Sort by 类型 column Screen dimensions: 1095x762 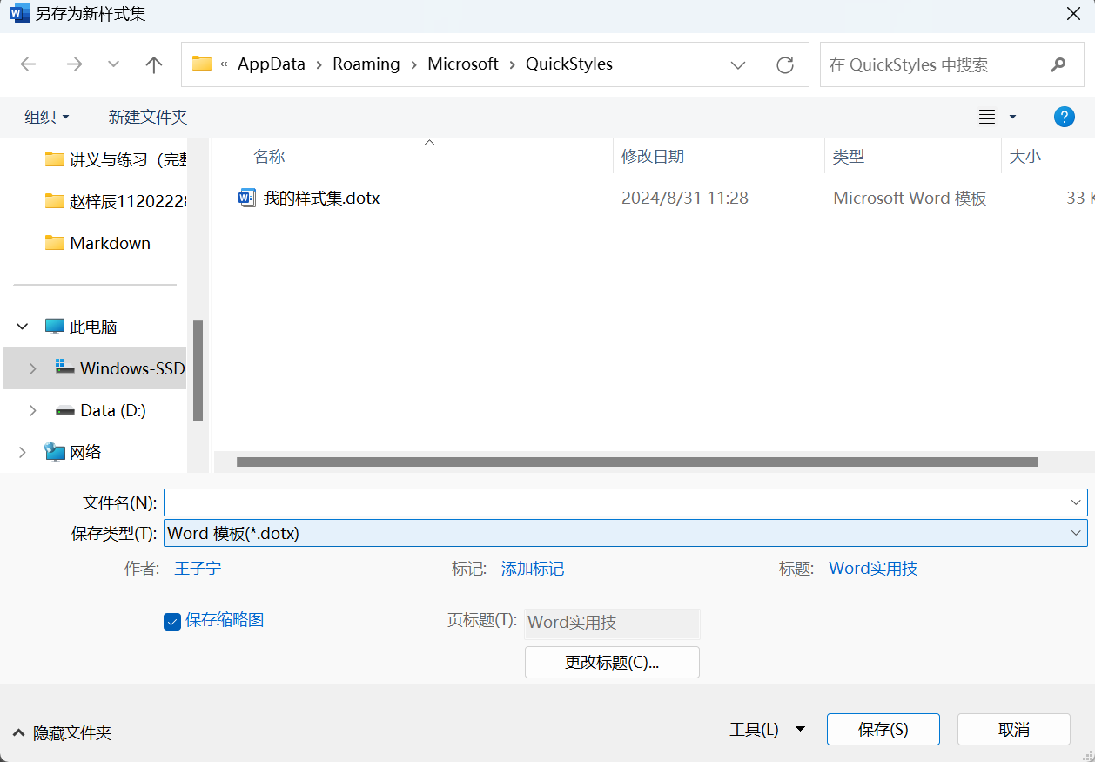pyautogui.click(x=849, y=157)
